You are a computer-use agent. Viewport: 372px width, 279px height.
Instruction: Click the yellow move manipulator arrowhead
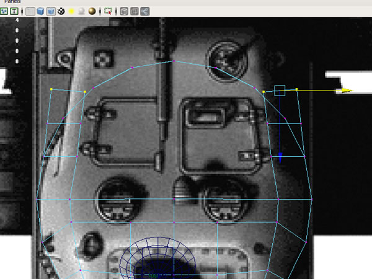[x=348, y=91]
